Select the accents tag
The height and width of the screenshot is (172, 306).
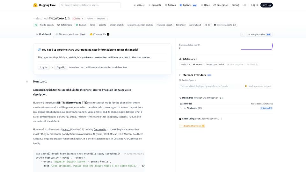[102, 25]
